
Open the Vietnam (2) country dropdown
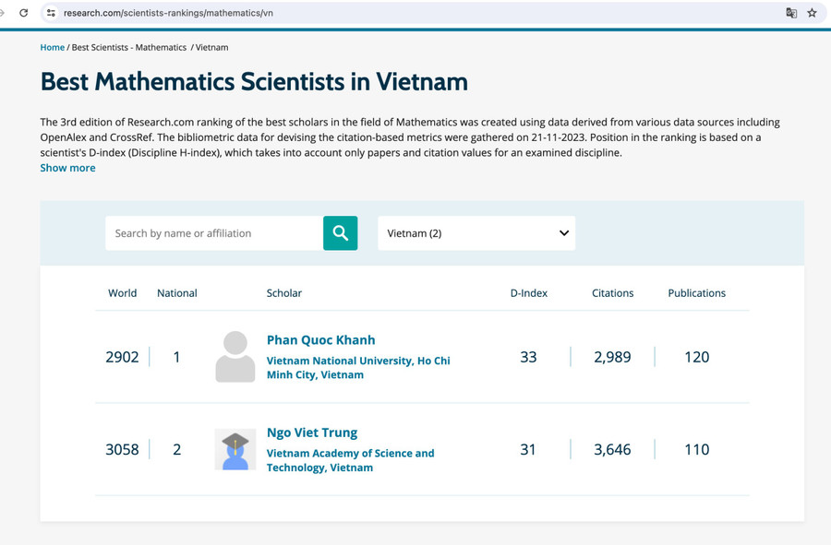point(476,233)
